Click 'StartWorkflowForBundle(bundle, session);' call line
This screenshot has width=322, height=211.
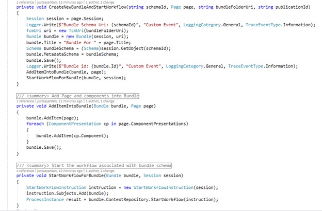(76, 78)
